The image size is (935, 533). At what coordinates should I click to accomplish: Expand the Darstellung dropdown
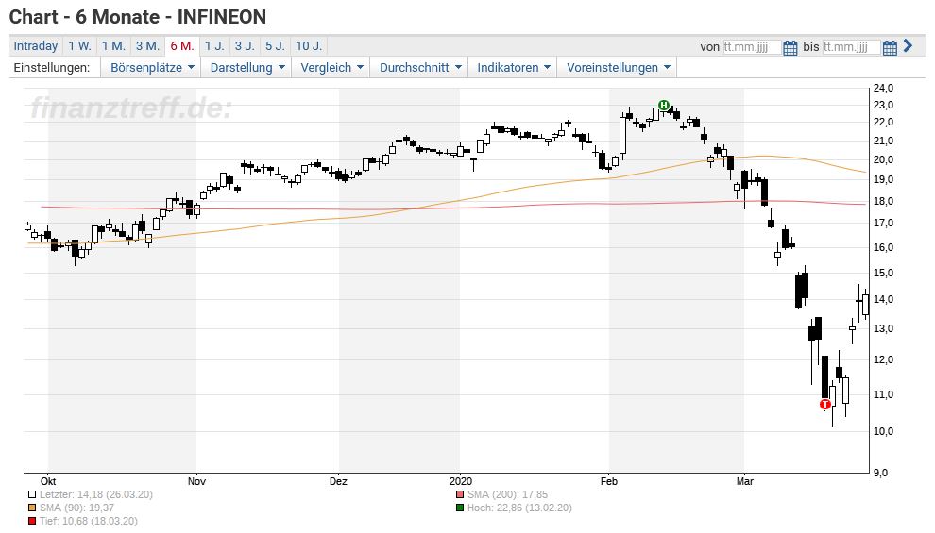point(246,67)
